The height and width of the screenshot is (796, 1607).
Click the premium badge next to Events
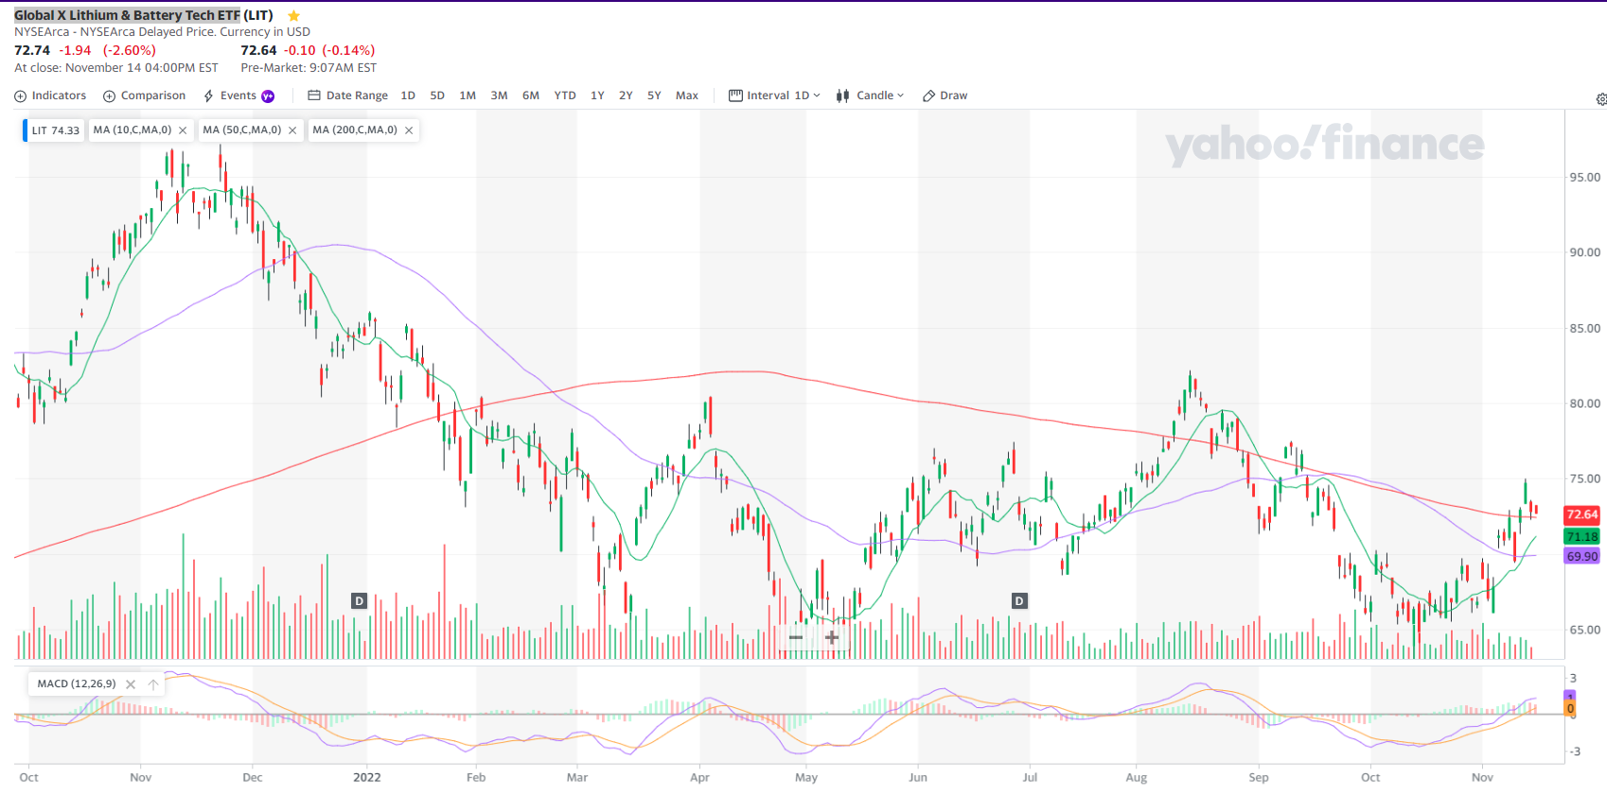[268, 96]
